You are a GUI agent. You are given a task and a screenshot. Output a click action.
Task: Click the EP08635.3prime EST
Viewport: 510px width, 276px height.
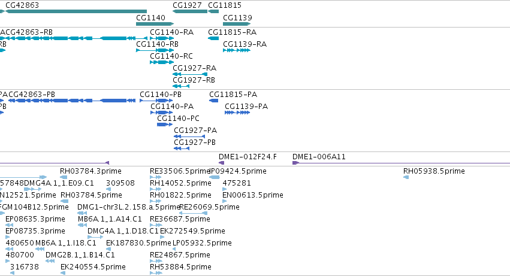(9, 225)
